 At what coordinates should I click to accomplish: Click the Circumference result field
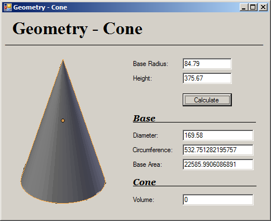[x=218, y=150]
